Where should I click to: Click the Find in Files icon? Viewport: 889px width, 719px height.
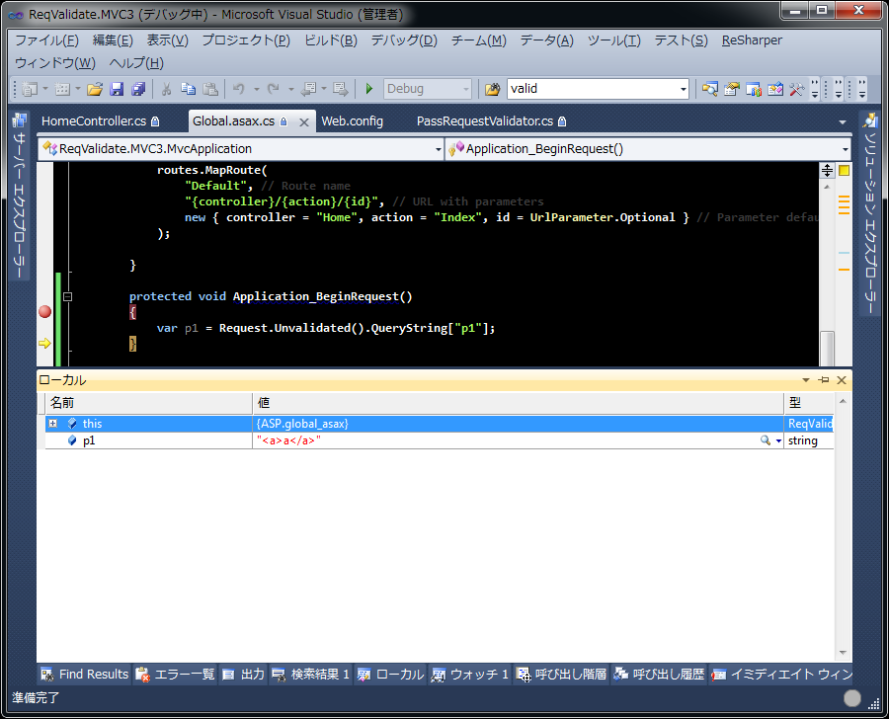pos(492,89)
